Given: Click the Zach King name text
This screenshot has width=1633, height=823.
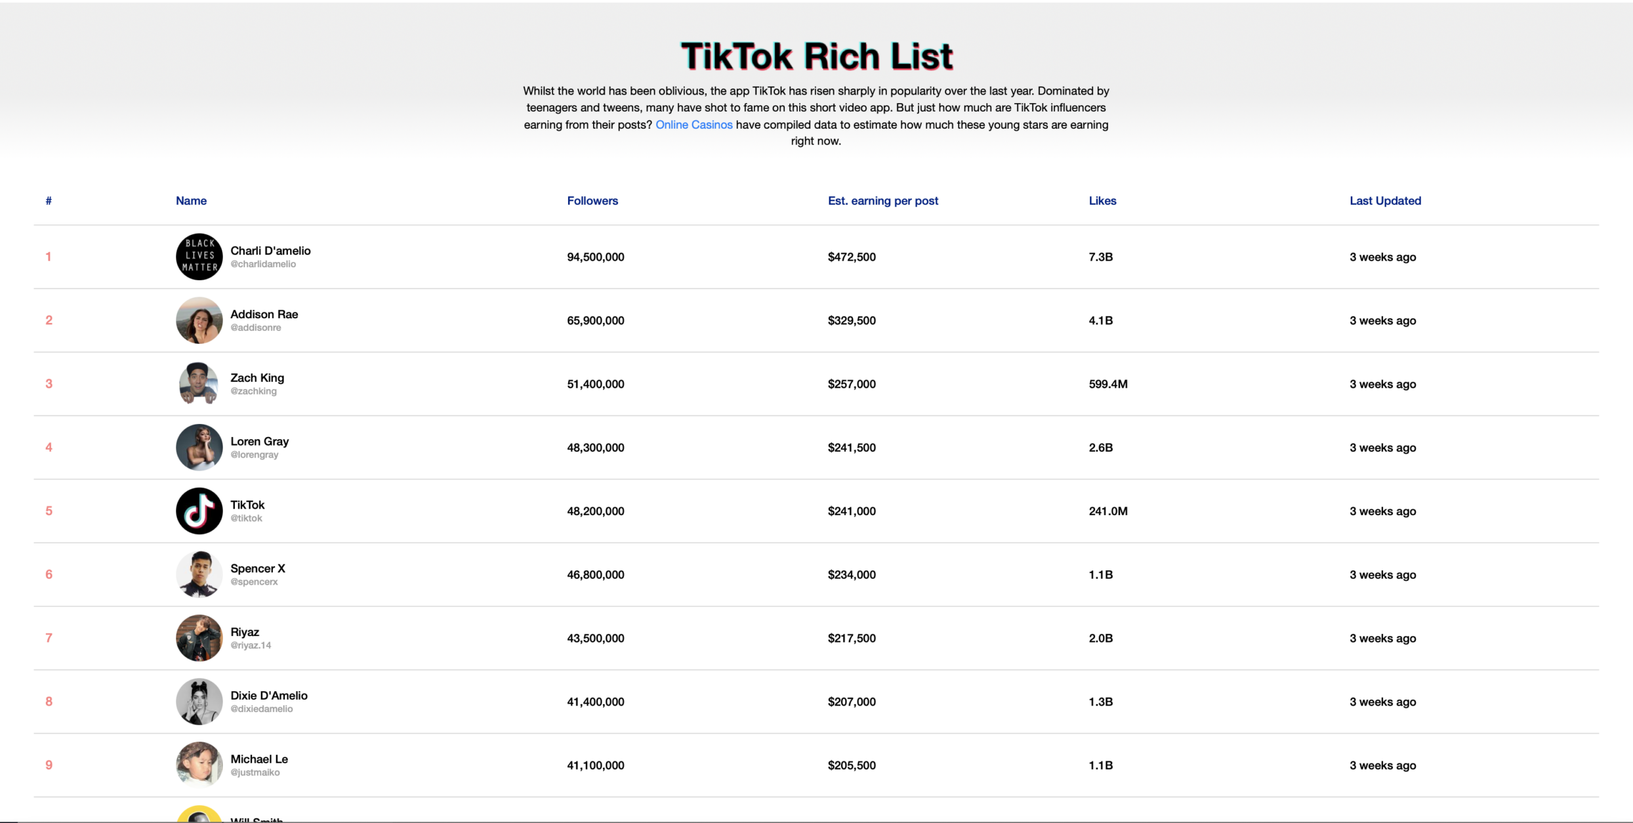Looking at the screenshot, I should click(x=257, y=377).
